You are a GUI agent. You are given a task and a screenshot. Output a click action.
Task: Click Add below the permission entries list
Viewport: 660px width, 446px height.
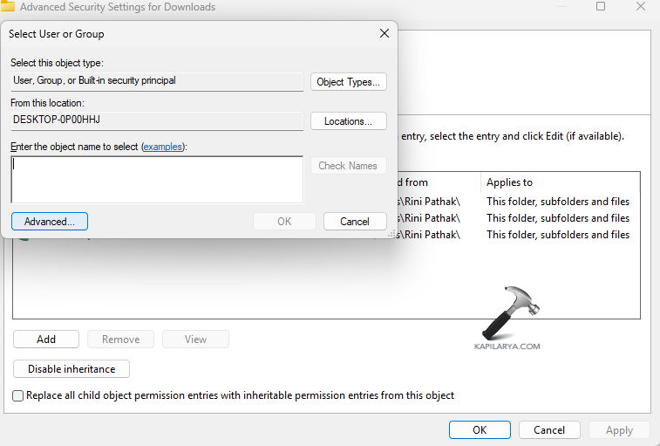(46, 340)
